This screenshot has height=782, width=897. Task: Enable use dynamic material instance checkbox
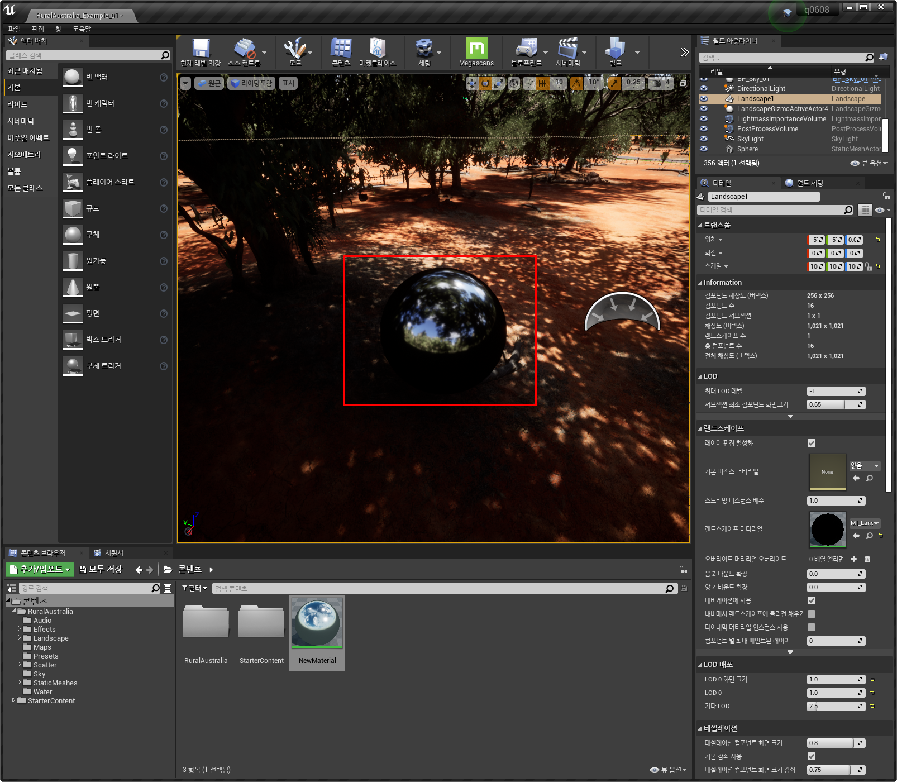point(812,627)
